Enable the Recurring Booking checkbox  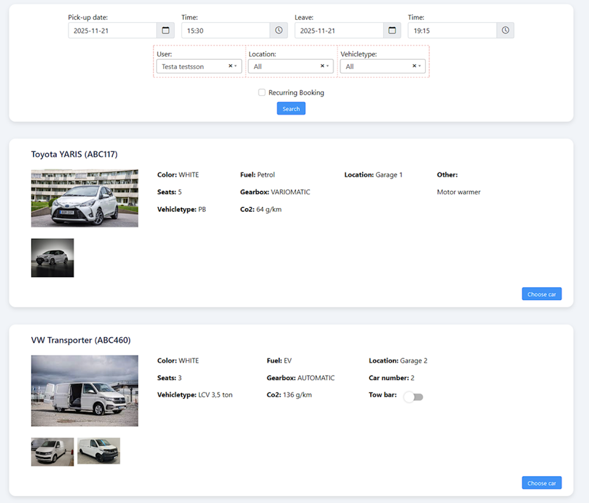coord(262,92)
